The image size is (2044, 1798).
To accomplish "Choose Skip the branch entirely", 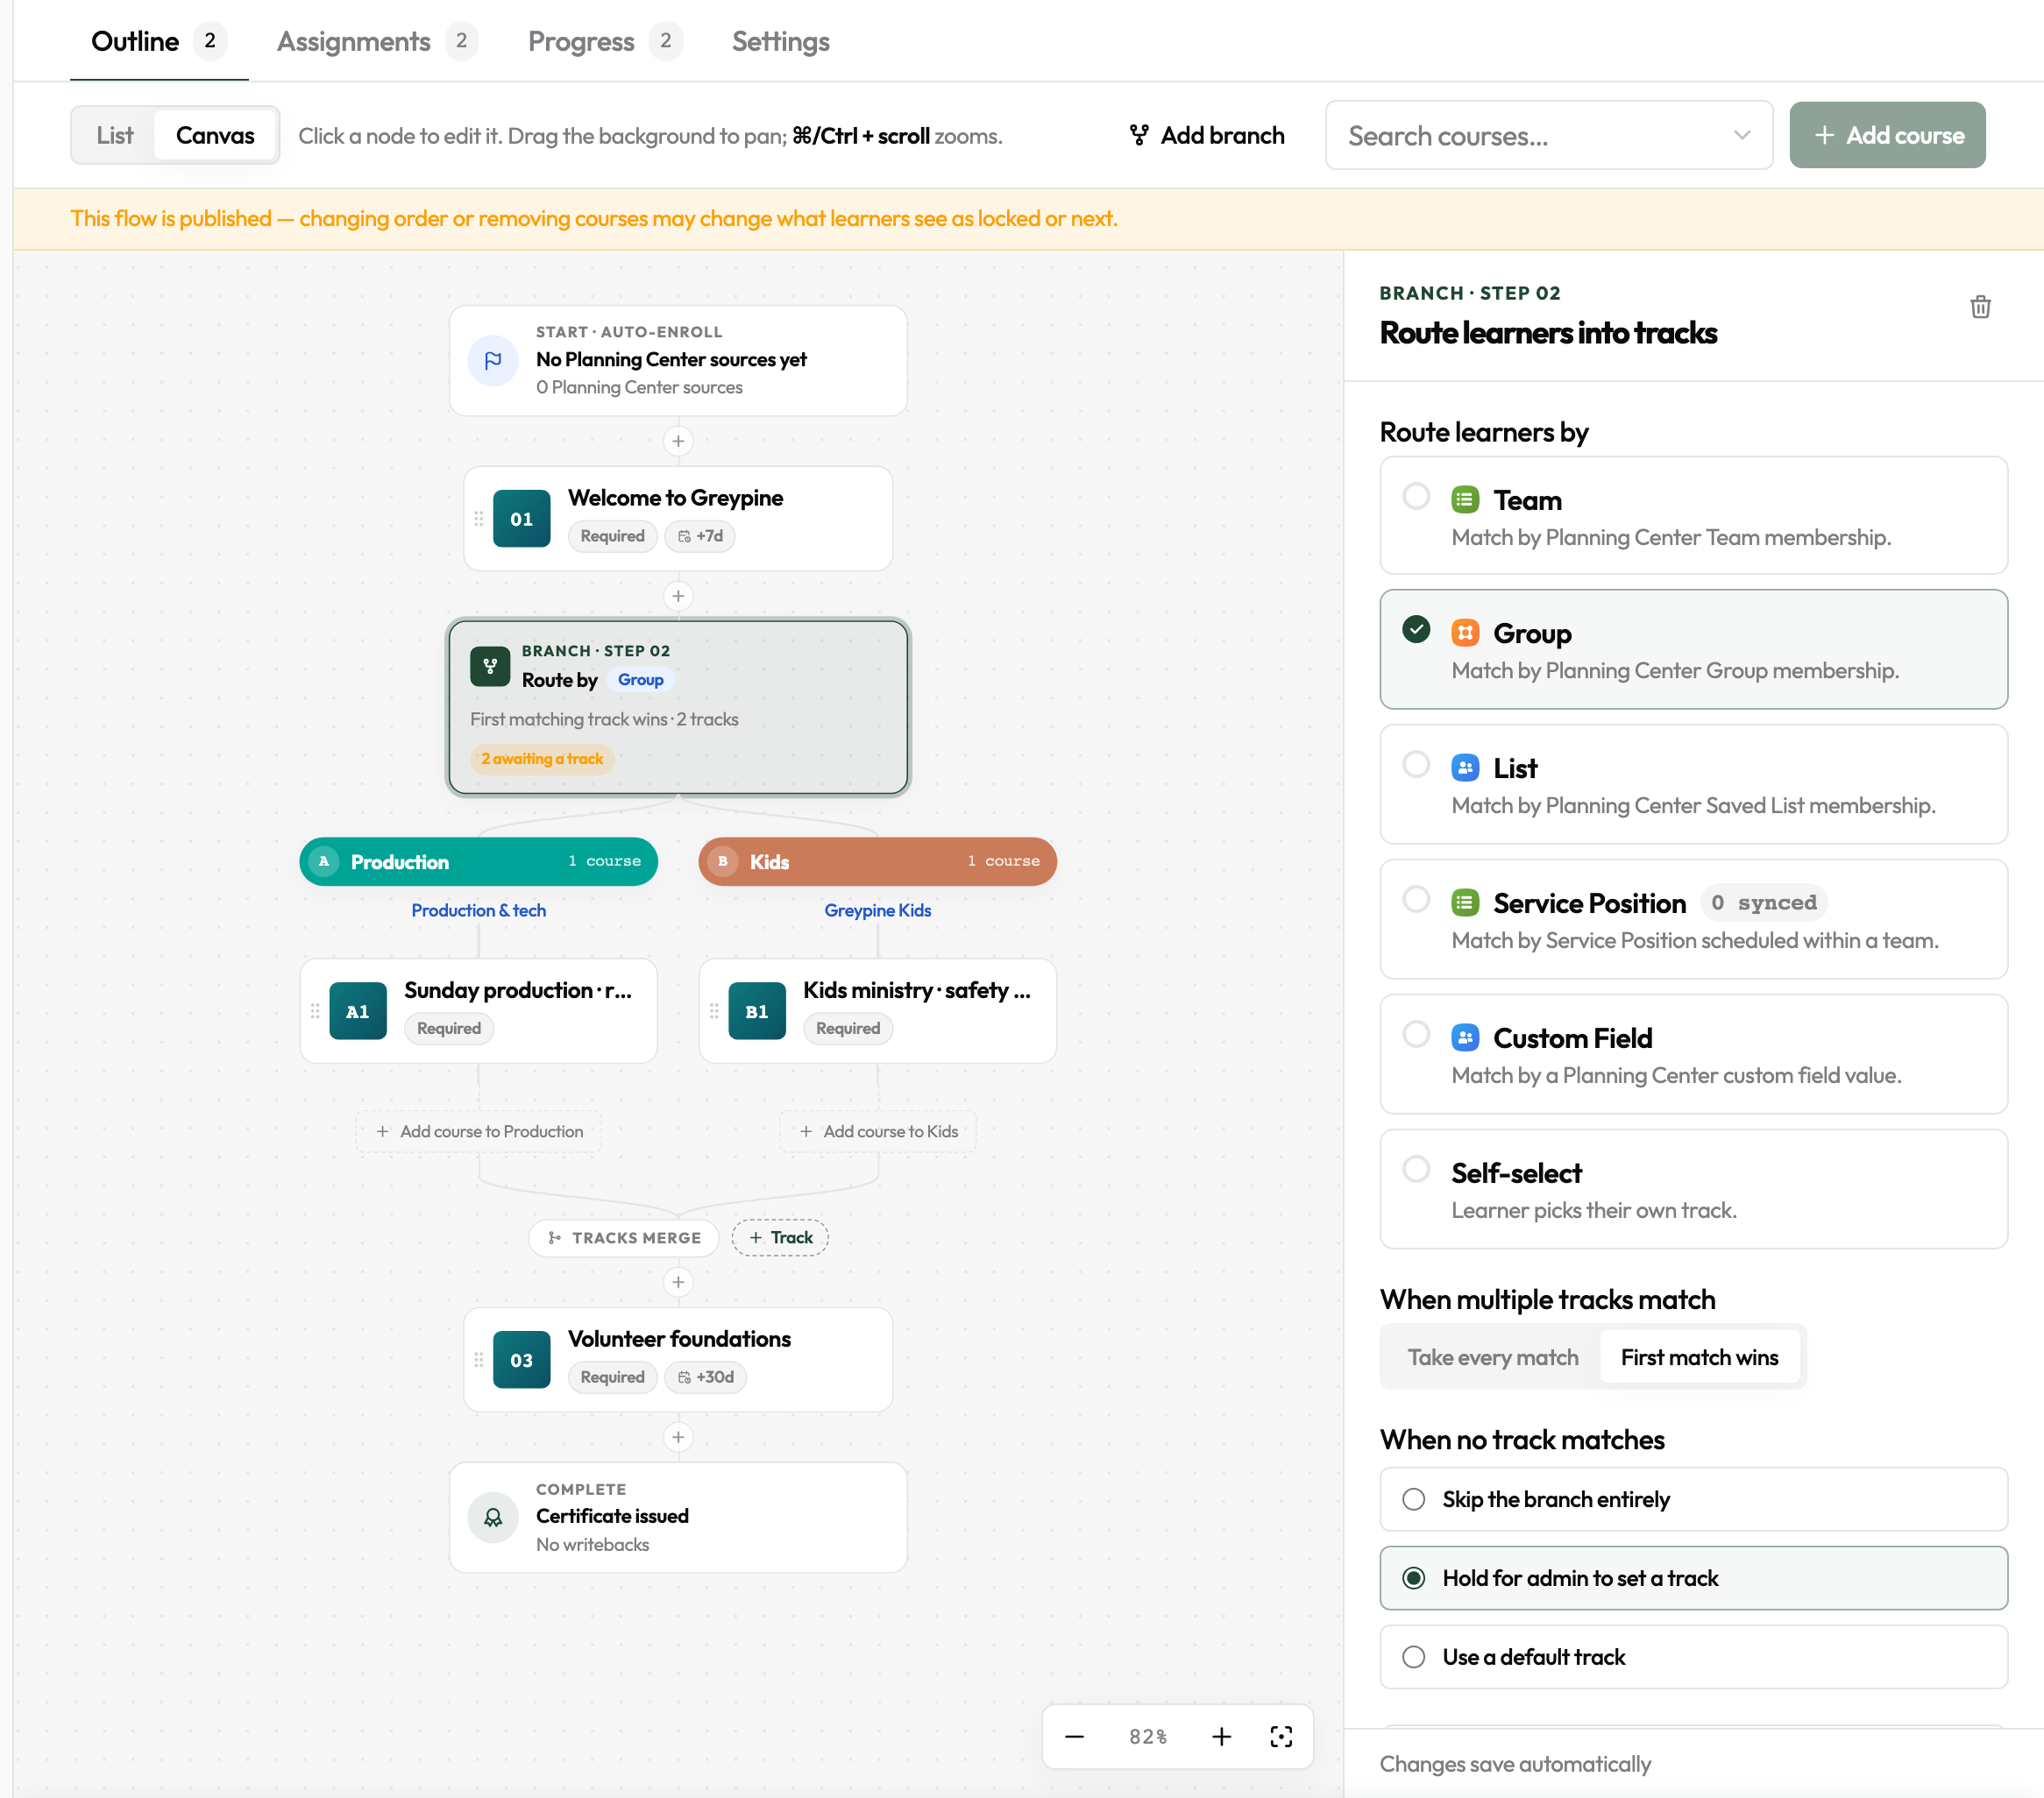I will tap(1693, 1499).
